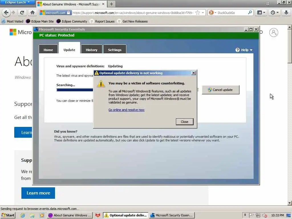Bookmark this page with the star
Viewport: 292px width, 219px height.
pyautogui.click(x=198, y=13)
